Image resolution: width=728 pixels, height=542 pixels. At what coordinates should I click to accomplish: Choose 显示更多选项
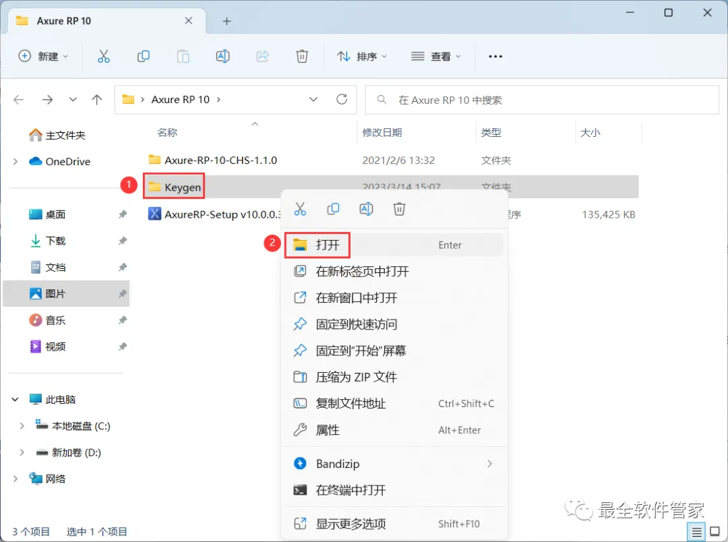point(394,524)
